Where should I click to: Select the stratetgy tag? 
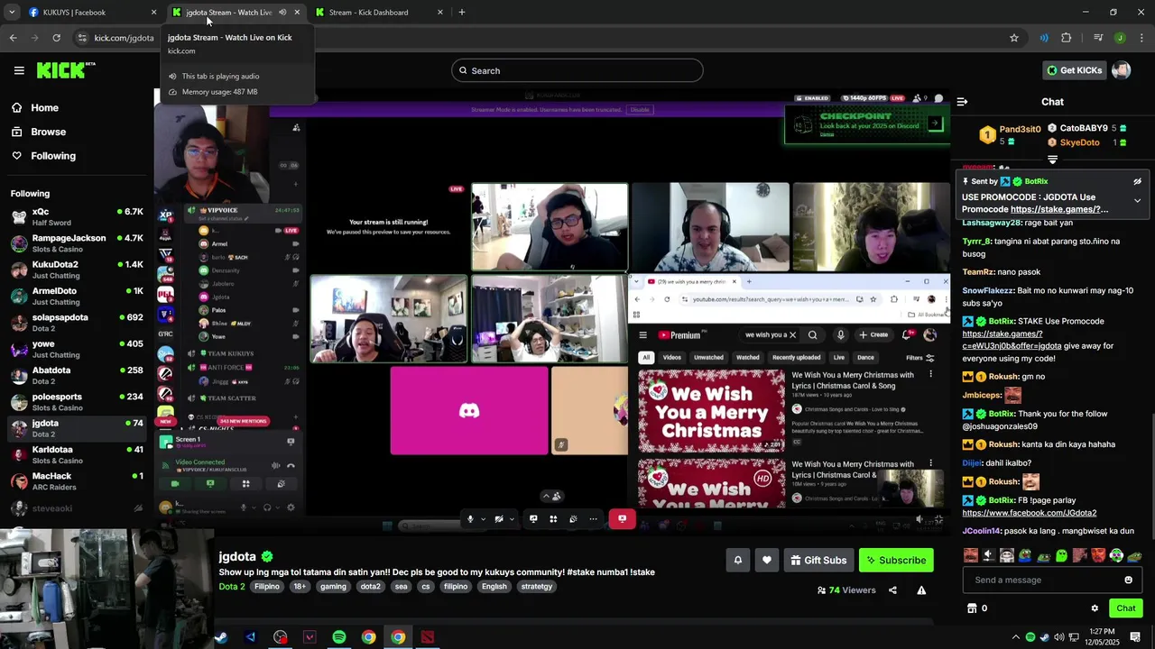537,587
